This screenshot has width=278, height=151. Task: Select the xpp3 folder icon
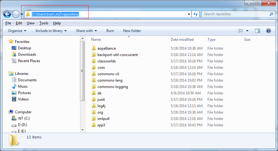click(x=93, y=125)
